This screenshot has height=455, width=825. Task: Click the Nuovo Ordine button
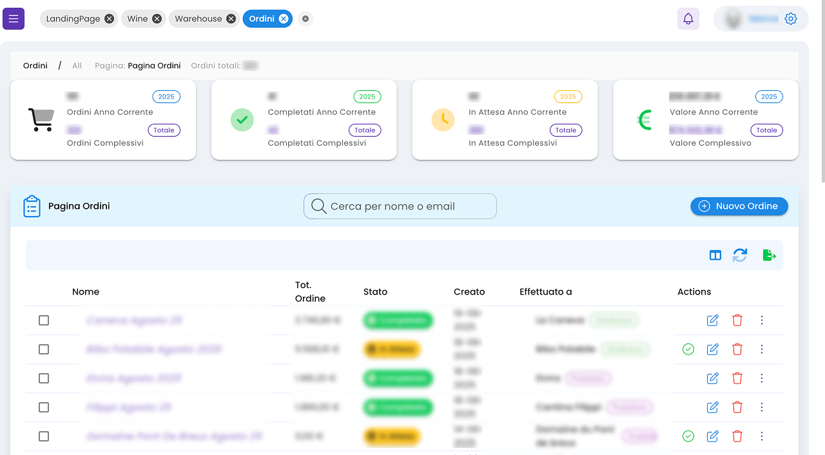click(x=739, y=206)
